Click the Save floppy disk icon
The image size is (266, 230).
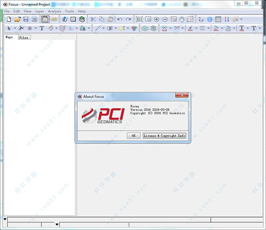pos(26,19)
